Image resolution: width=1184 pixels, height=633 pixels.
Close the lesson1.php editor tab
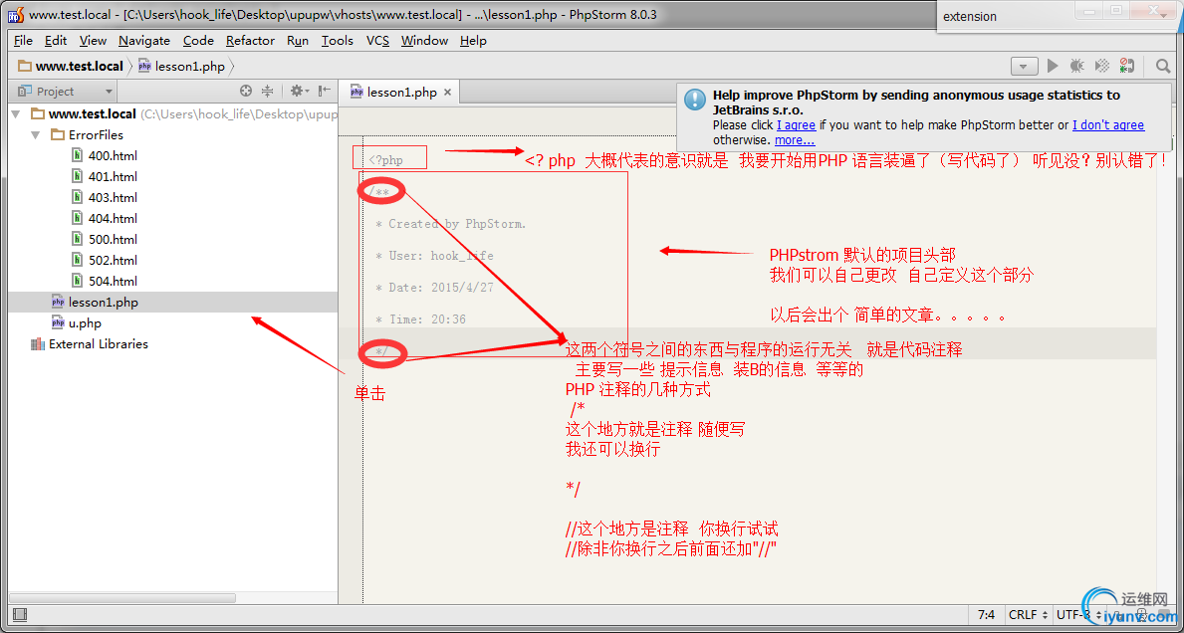coord(447,92)
